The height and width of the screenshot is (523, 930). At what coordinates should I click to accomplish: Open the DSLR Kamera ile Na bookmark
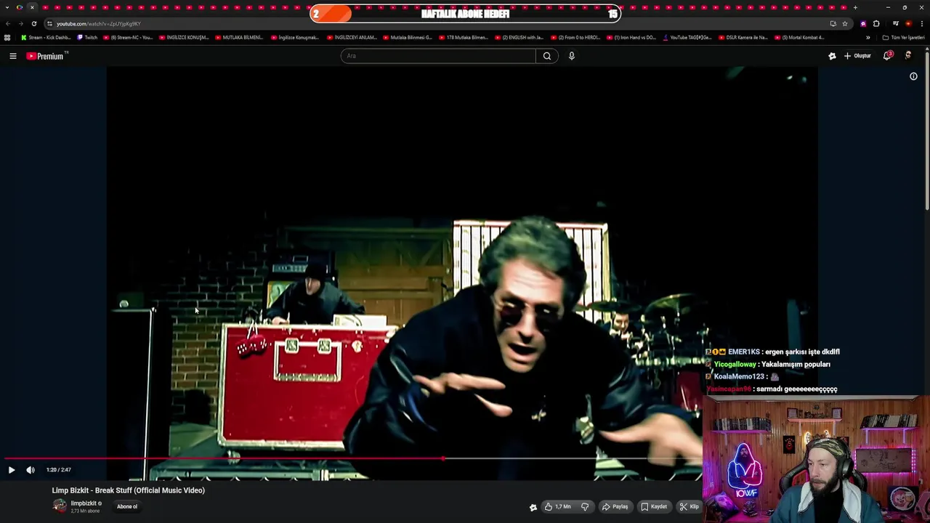(x=743, y=38)
